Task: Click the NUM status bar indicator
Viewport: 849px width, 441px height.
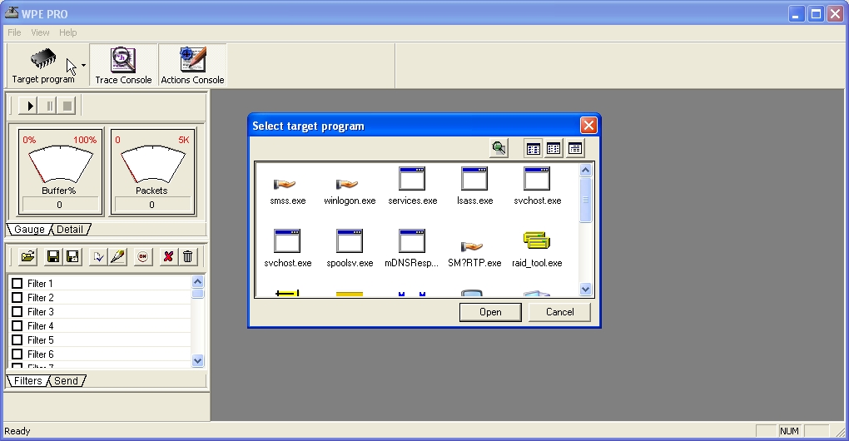Action: pyautogui.click(x=789, y=431)
